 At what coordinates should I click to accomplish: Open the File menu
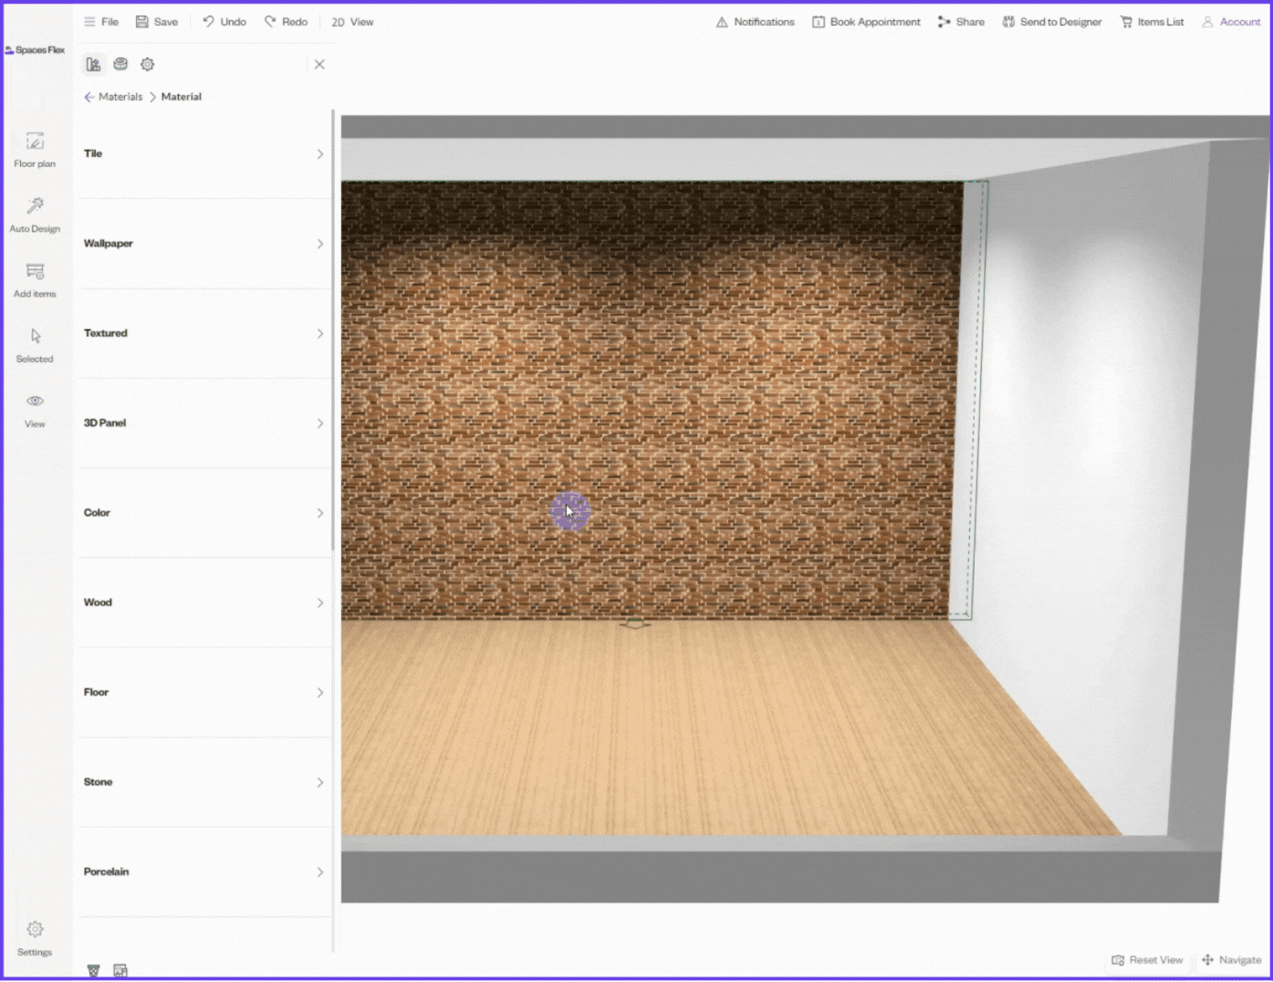101,22
